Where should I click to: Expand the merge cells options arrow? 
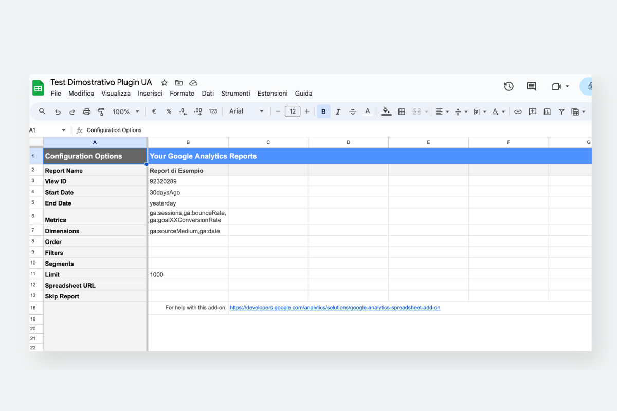point(426,111)
